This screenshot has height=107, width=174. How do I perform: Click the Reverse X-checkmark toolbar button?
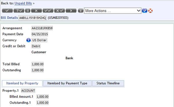pos(60,11)
